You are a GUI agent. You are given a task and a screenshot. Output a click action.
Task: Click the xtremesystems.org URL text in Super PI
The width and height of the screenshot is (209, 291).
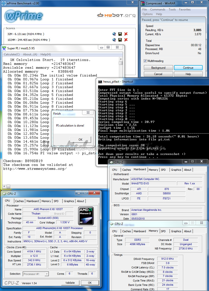click(35, 169)
